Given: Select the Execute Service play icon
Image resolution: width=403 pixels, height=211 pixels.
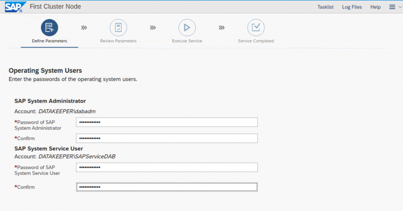Looking at the screenshot, I should pos(187,28).
